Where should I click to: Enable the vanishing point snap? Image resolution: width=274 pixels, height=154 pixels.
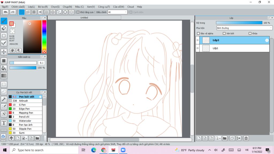click(40, 12)
